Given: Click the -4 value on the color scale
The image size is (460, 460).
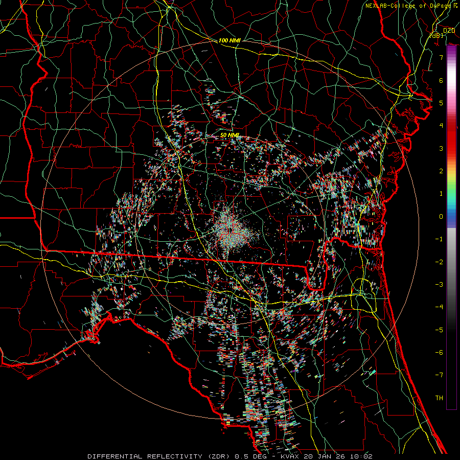Looking at the screenshot, I should point(439,307).
